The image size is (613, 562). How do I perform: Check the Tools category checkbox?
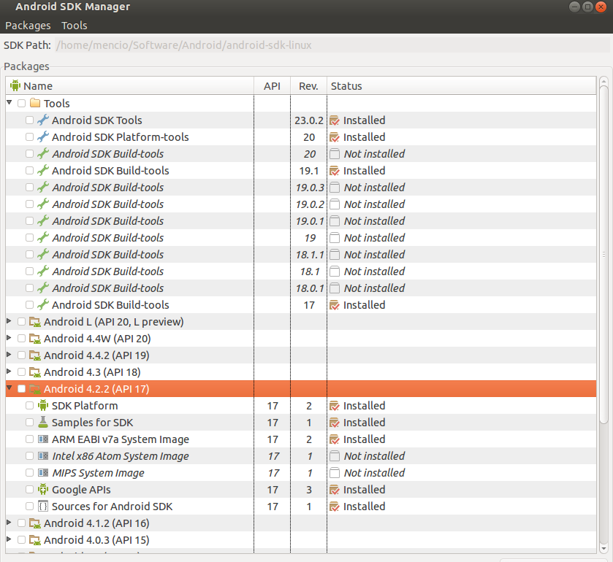(21, 103)
